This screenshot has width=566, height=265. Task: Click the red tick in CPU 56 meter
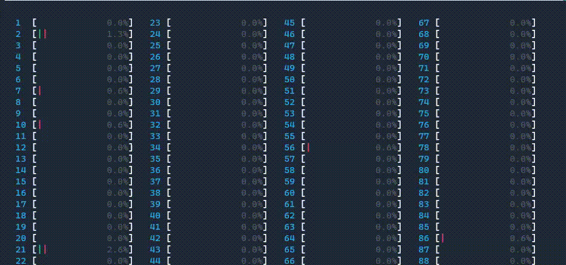tap(308, 147)
